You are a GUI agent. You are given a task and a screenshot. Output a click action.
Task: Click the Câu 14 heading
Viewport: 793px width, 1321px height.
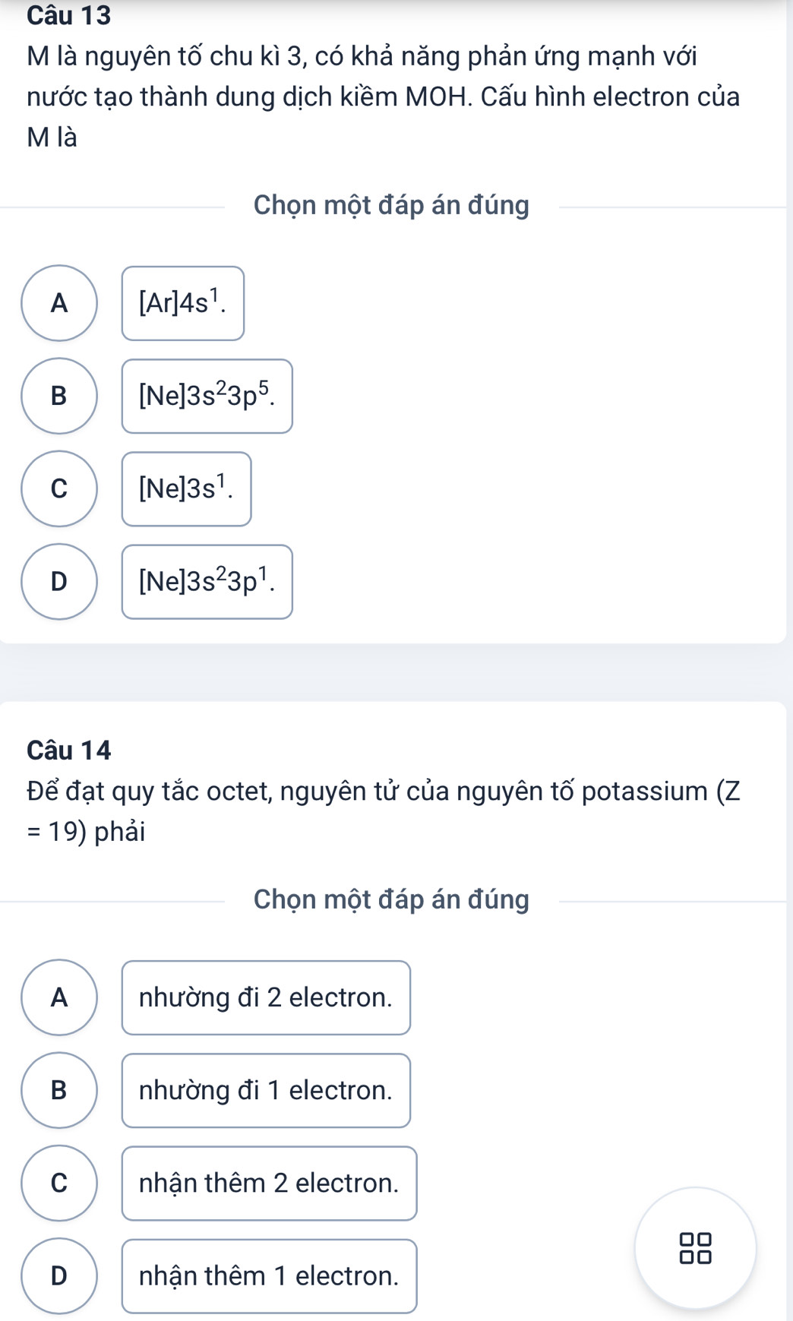coord(69,750)
